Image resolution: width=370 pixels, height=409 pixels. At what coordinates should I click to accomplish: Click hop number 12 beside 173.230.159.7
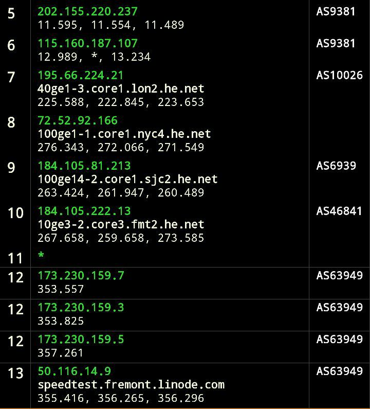point(15,277)
